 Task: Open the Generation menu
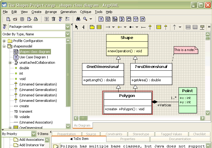68,12
